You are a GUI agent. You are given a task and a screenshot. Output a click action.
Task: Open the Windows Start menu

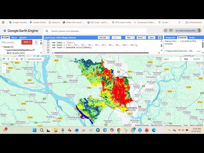tap(34, 130)
